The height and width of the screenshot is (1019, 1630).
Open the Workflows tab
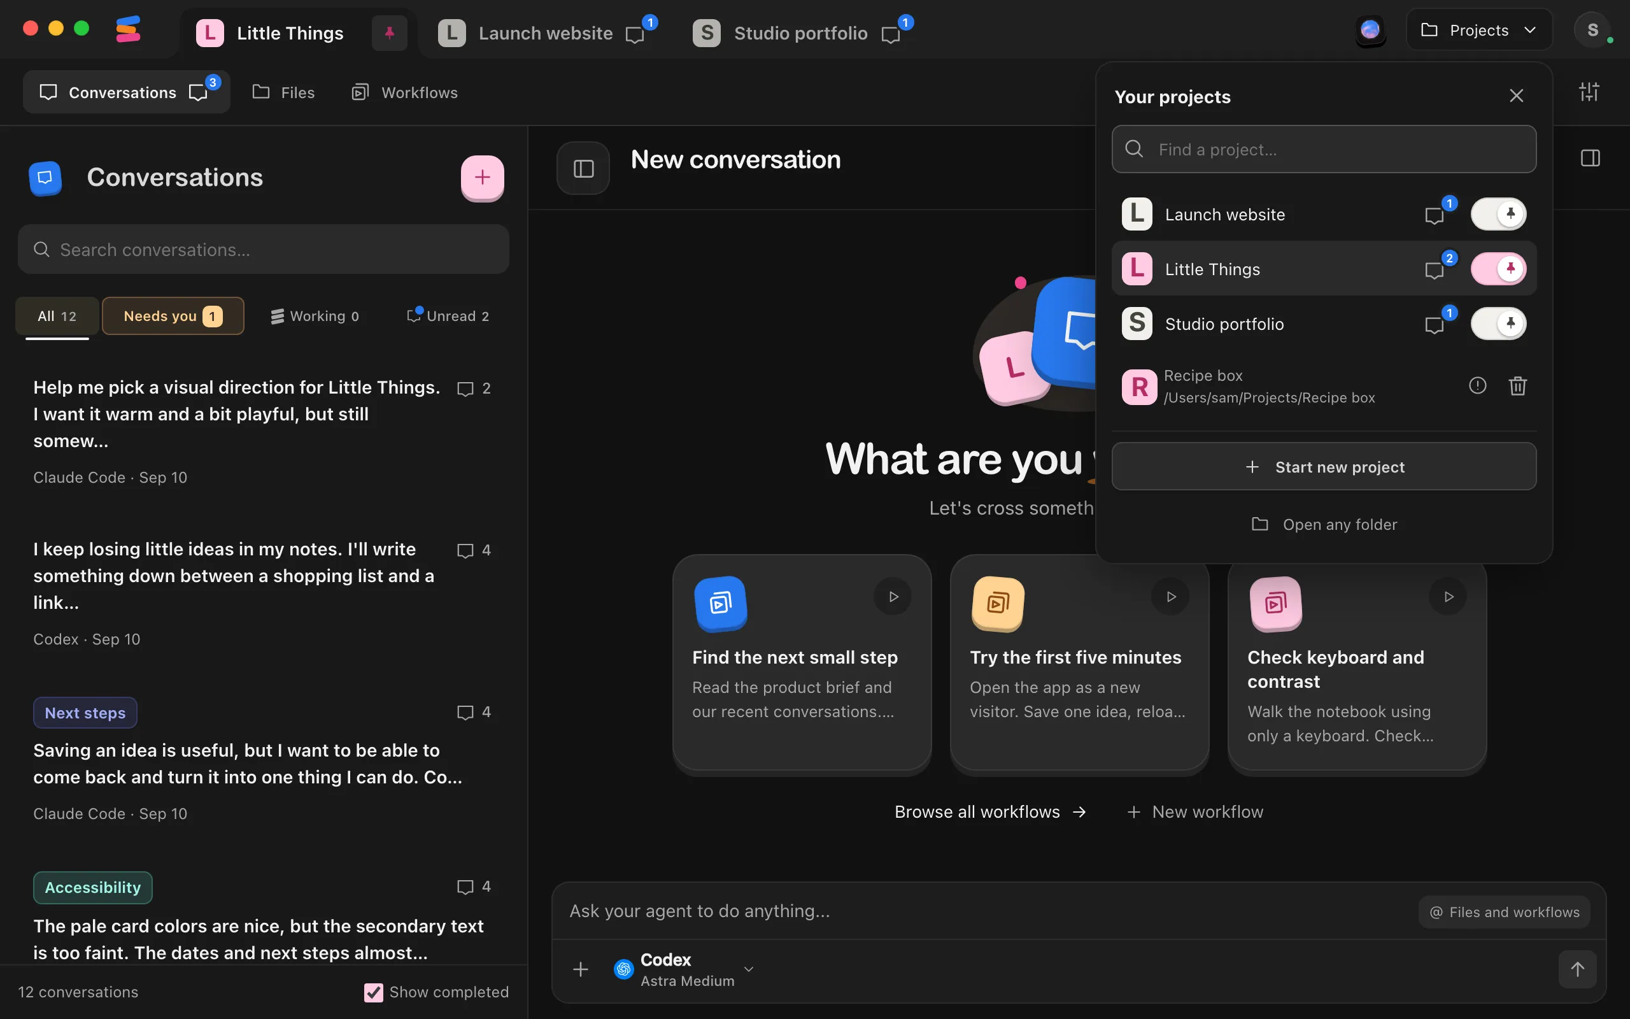(405, 92)
